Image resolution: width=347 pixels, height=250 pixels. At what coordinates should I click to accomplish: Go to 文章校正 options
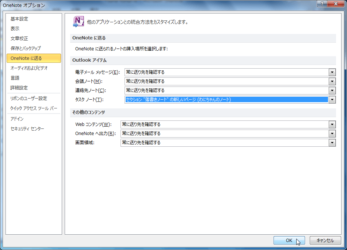(x=19, y=38)
